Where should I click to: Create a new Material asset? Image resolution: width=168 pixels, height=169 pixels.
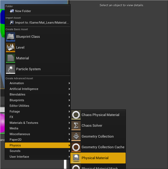[x=38, y=58]
